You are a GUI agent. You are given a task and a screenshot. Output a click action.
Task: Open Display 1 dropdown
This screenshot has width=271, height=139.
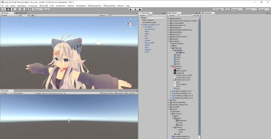pos(6,93)
